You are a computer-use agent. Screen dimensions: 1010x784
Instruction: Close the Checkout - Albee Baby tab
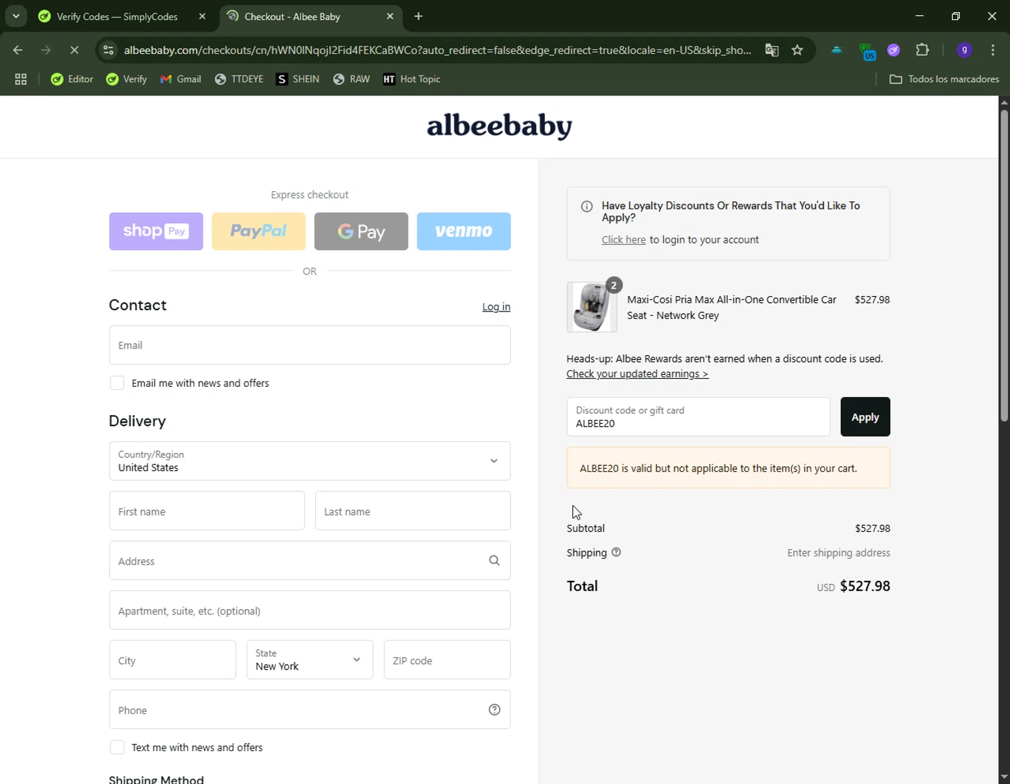point(390,17)
